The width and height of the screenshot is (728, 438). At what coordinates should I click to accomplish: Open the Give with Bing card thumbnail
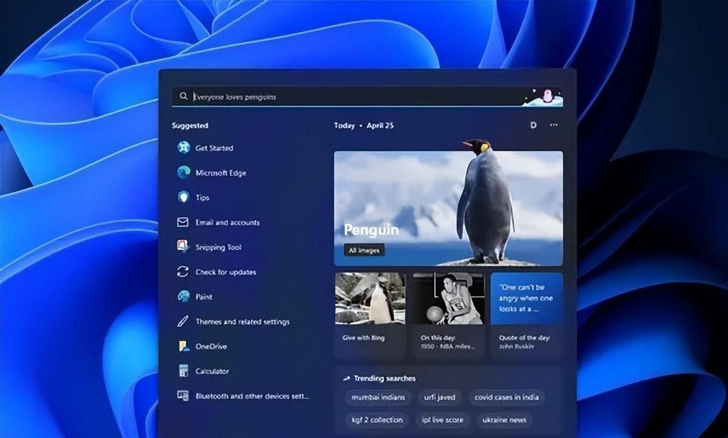tap(370, 298)
